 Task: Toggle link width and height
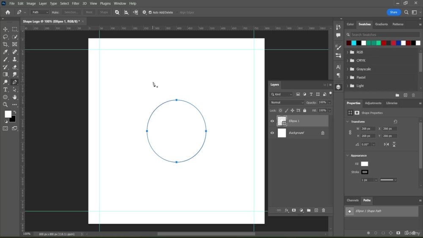[x=350, y=133]
